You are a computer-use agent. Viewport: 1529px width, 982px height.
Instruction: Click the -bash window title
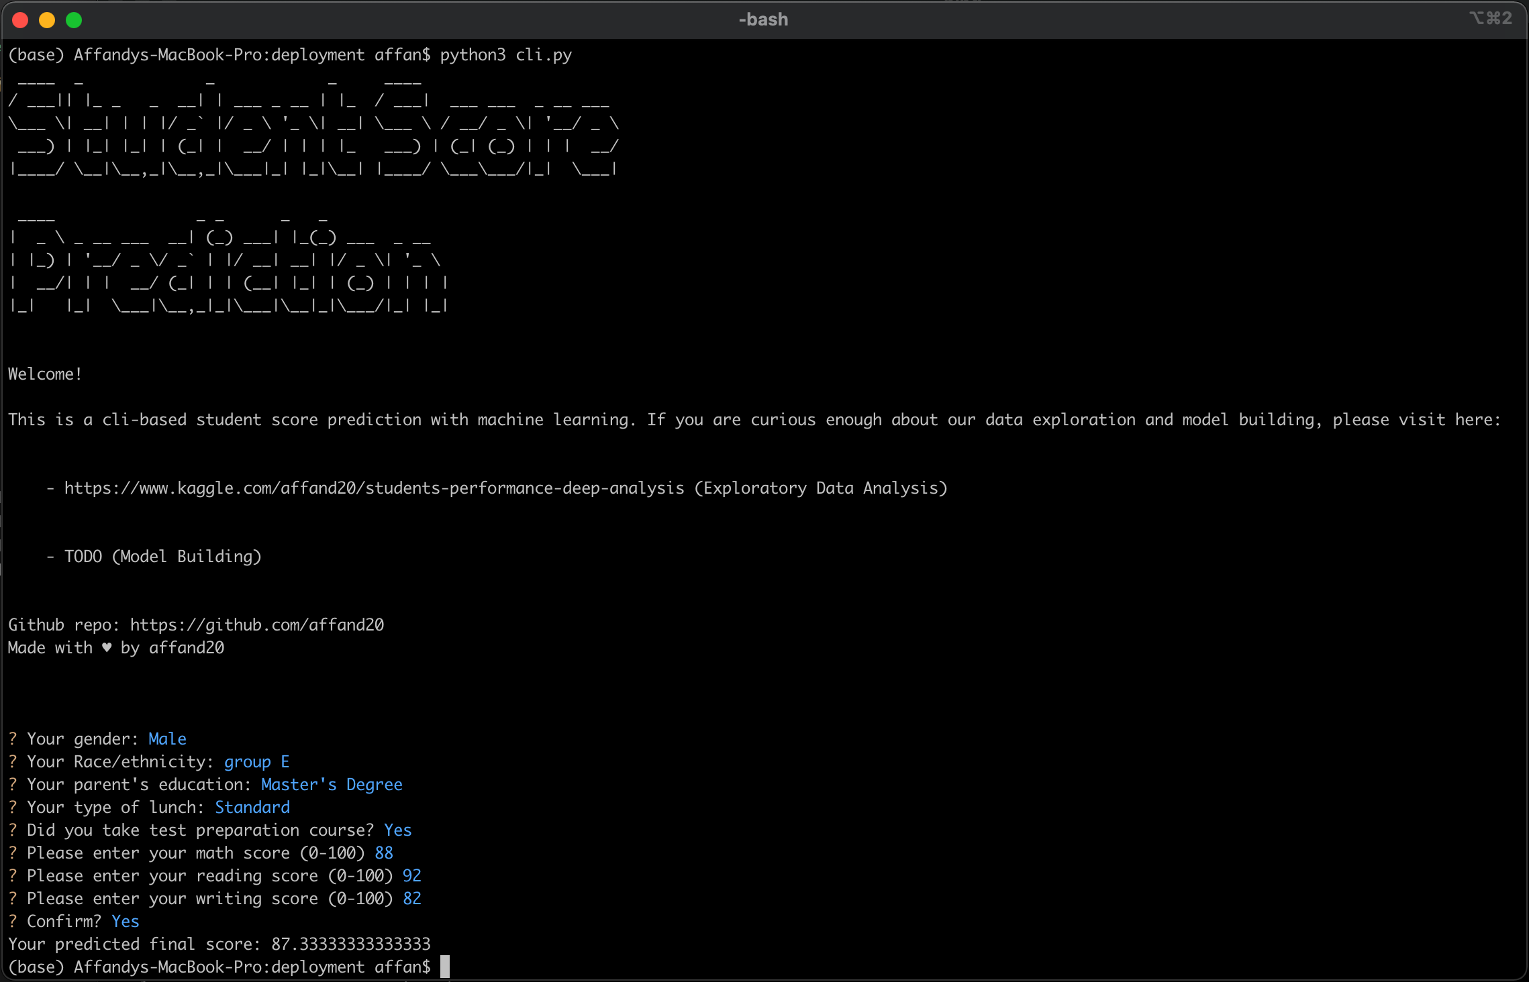point(763,19)
